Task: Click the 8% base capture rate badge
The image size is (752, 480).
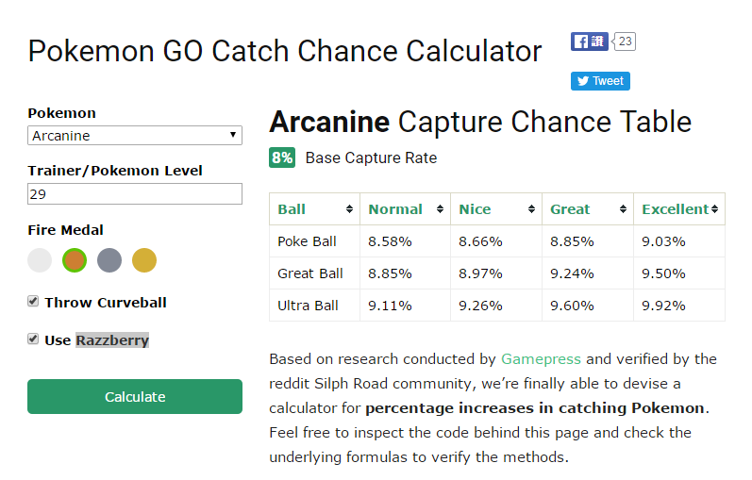Action: coord(282,157)
